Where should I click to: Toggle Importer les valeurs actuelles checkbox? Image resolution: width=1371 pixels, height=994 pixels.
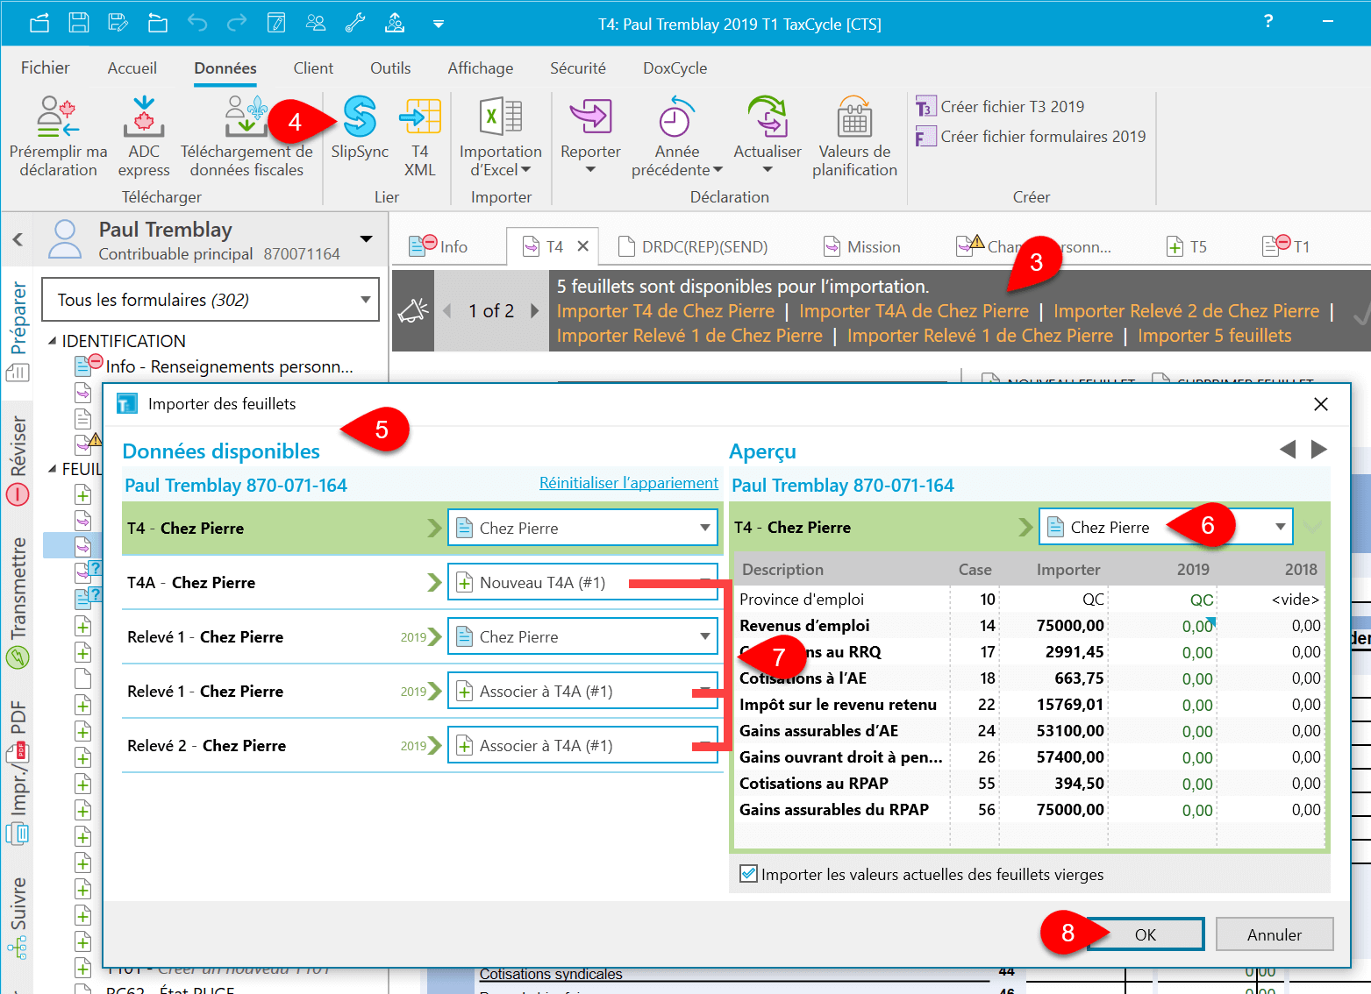click(748, 874)
